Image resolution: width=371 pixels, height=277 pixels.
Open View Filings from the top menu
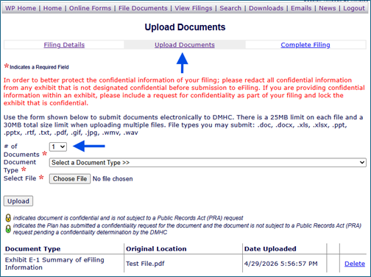coord(194,8)
